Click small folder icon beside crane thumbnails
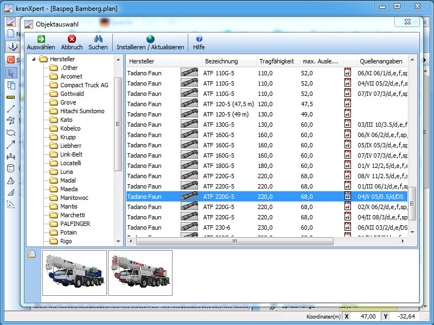Screen dimensions: 434x325 (x=32, y=255)
